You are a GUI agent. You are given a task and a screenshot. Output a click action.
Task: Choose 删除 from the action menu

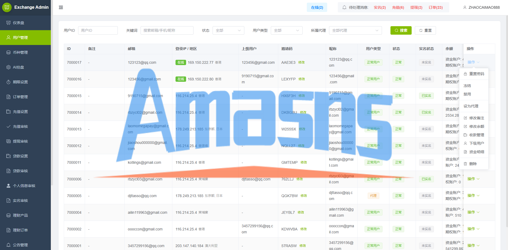474,164
